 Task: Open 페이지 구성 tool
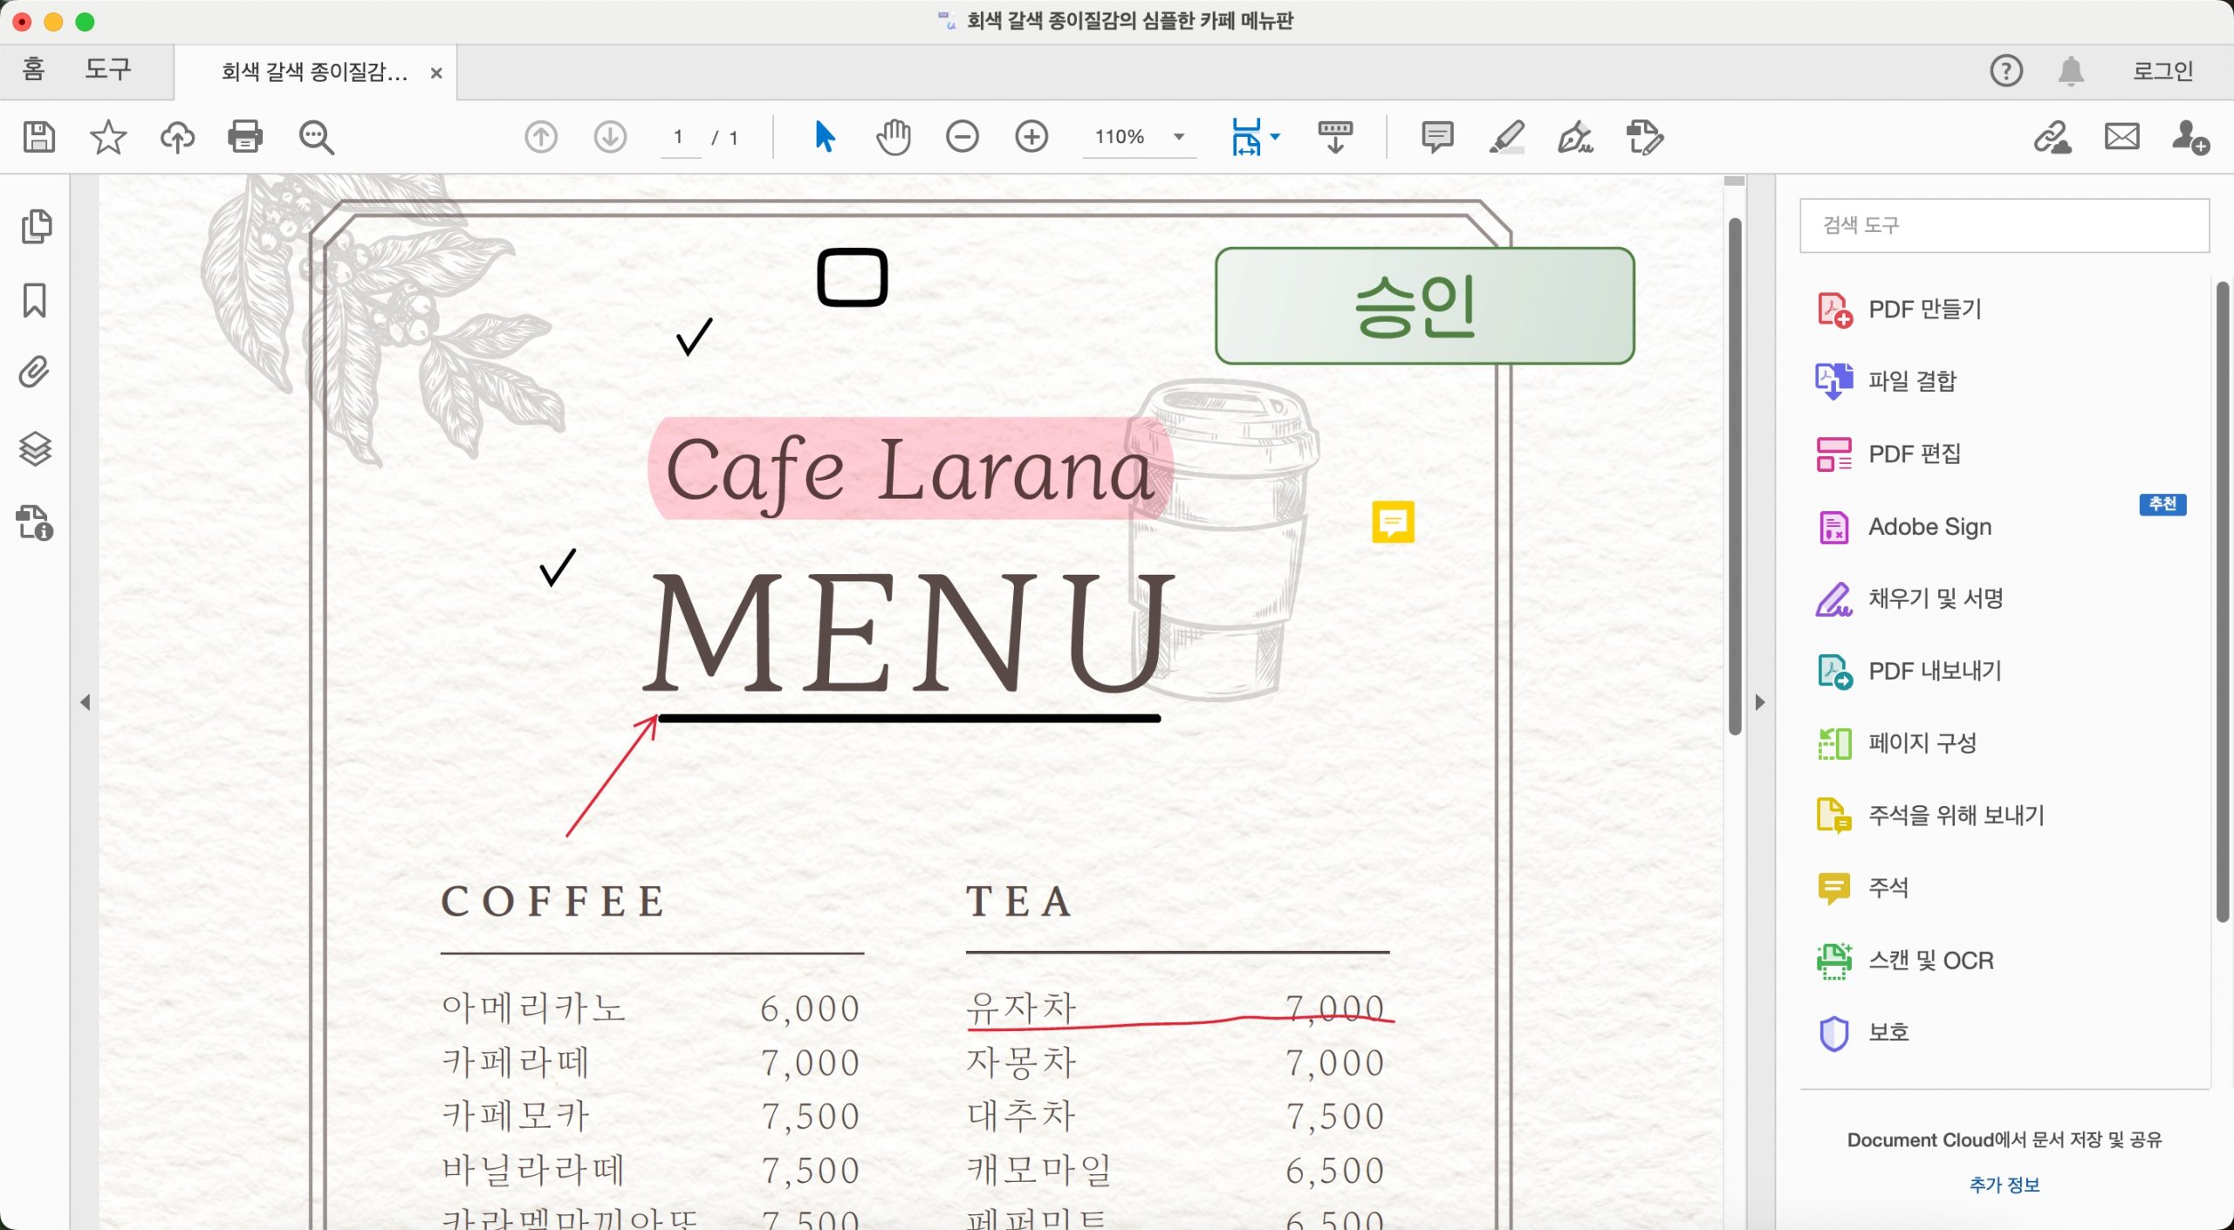click(x=1896, y=744)
